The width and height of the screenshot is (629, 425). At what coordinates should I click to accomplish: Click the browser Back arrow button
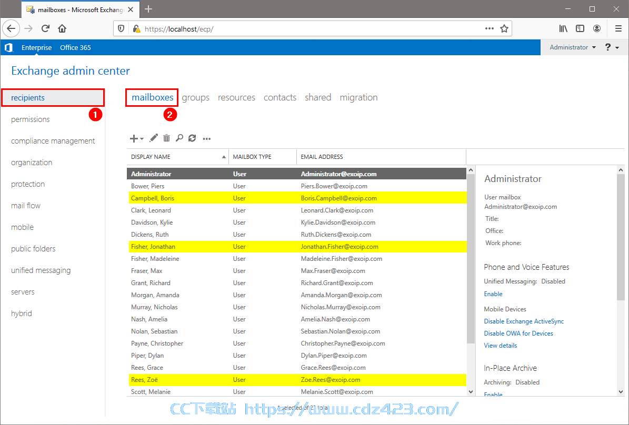[x=11, y=28]
